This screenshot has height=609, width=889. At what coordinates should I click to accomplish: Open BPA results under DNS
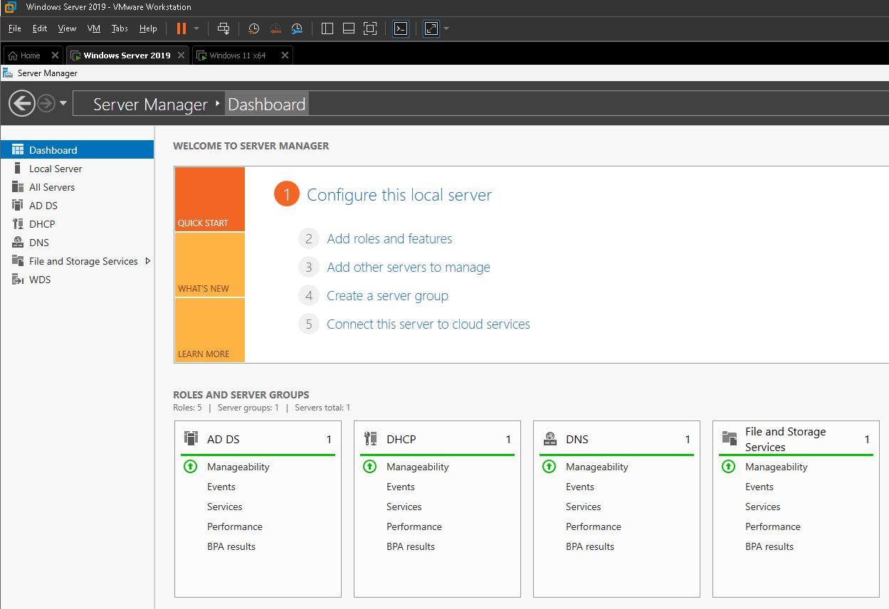pos(590,546)
